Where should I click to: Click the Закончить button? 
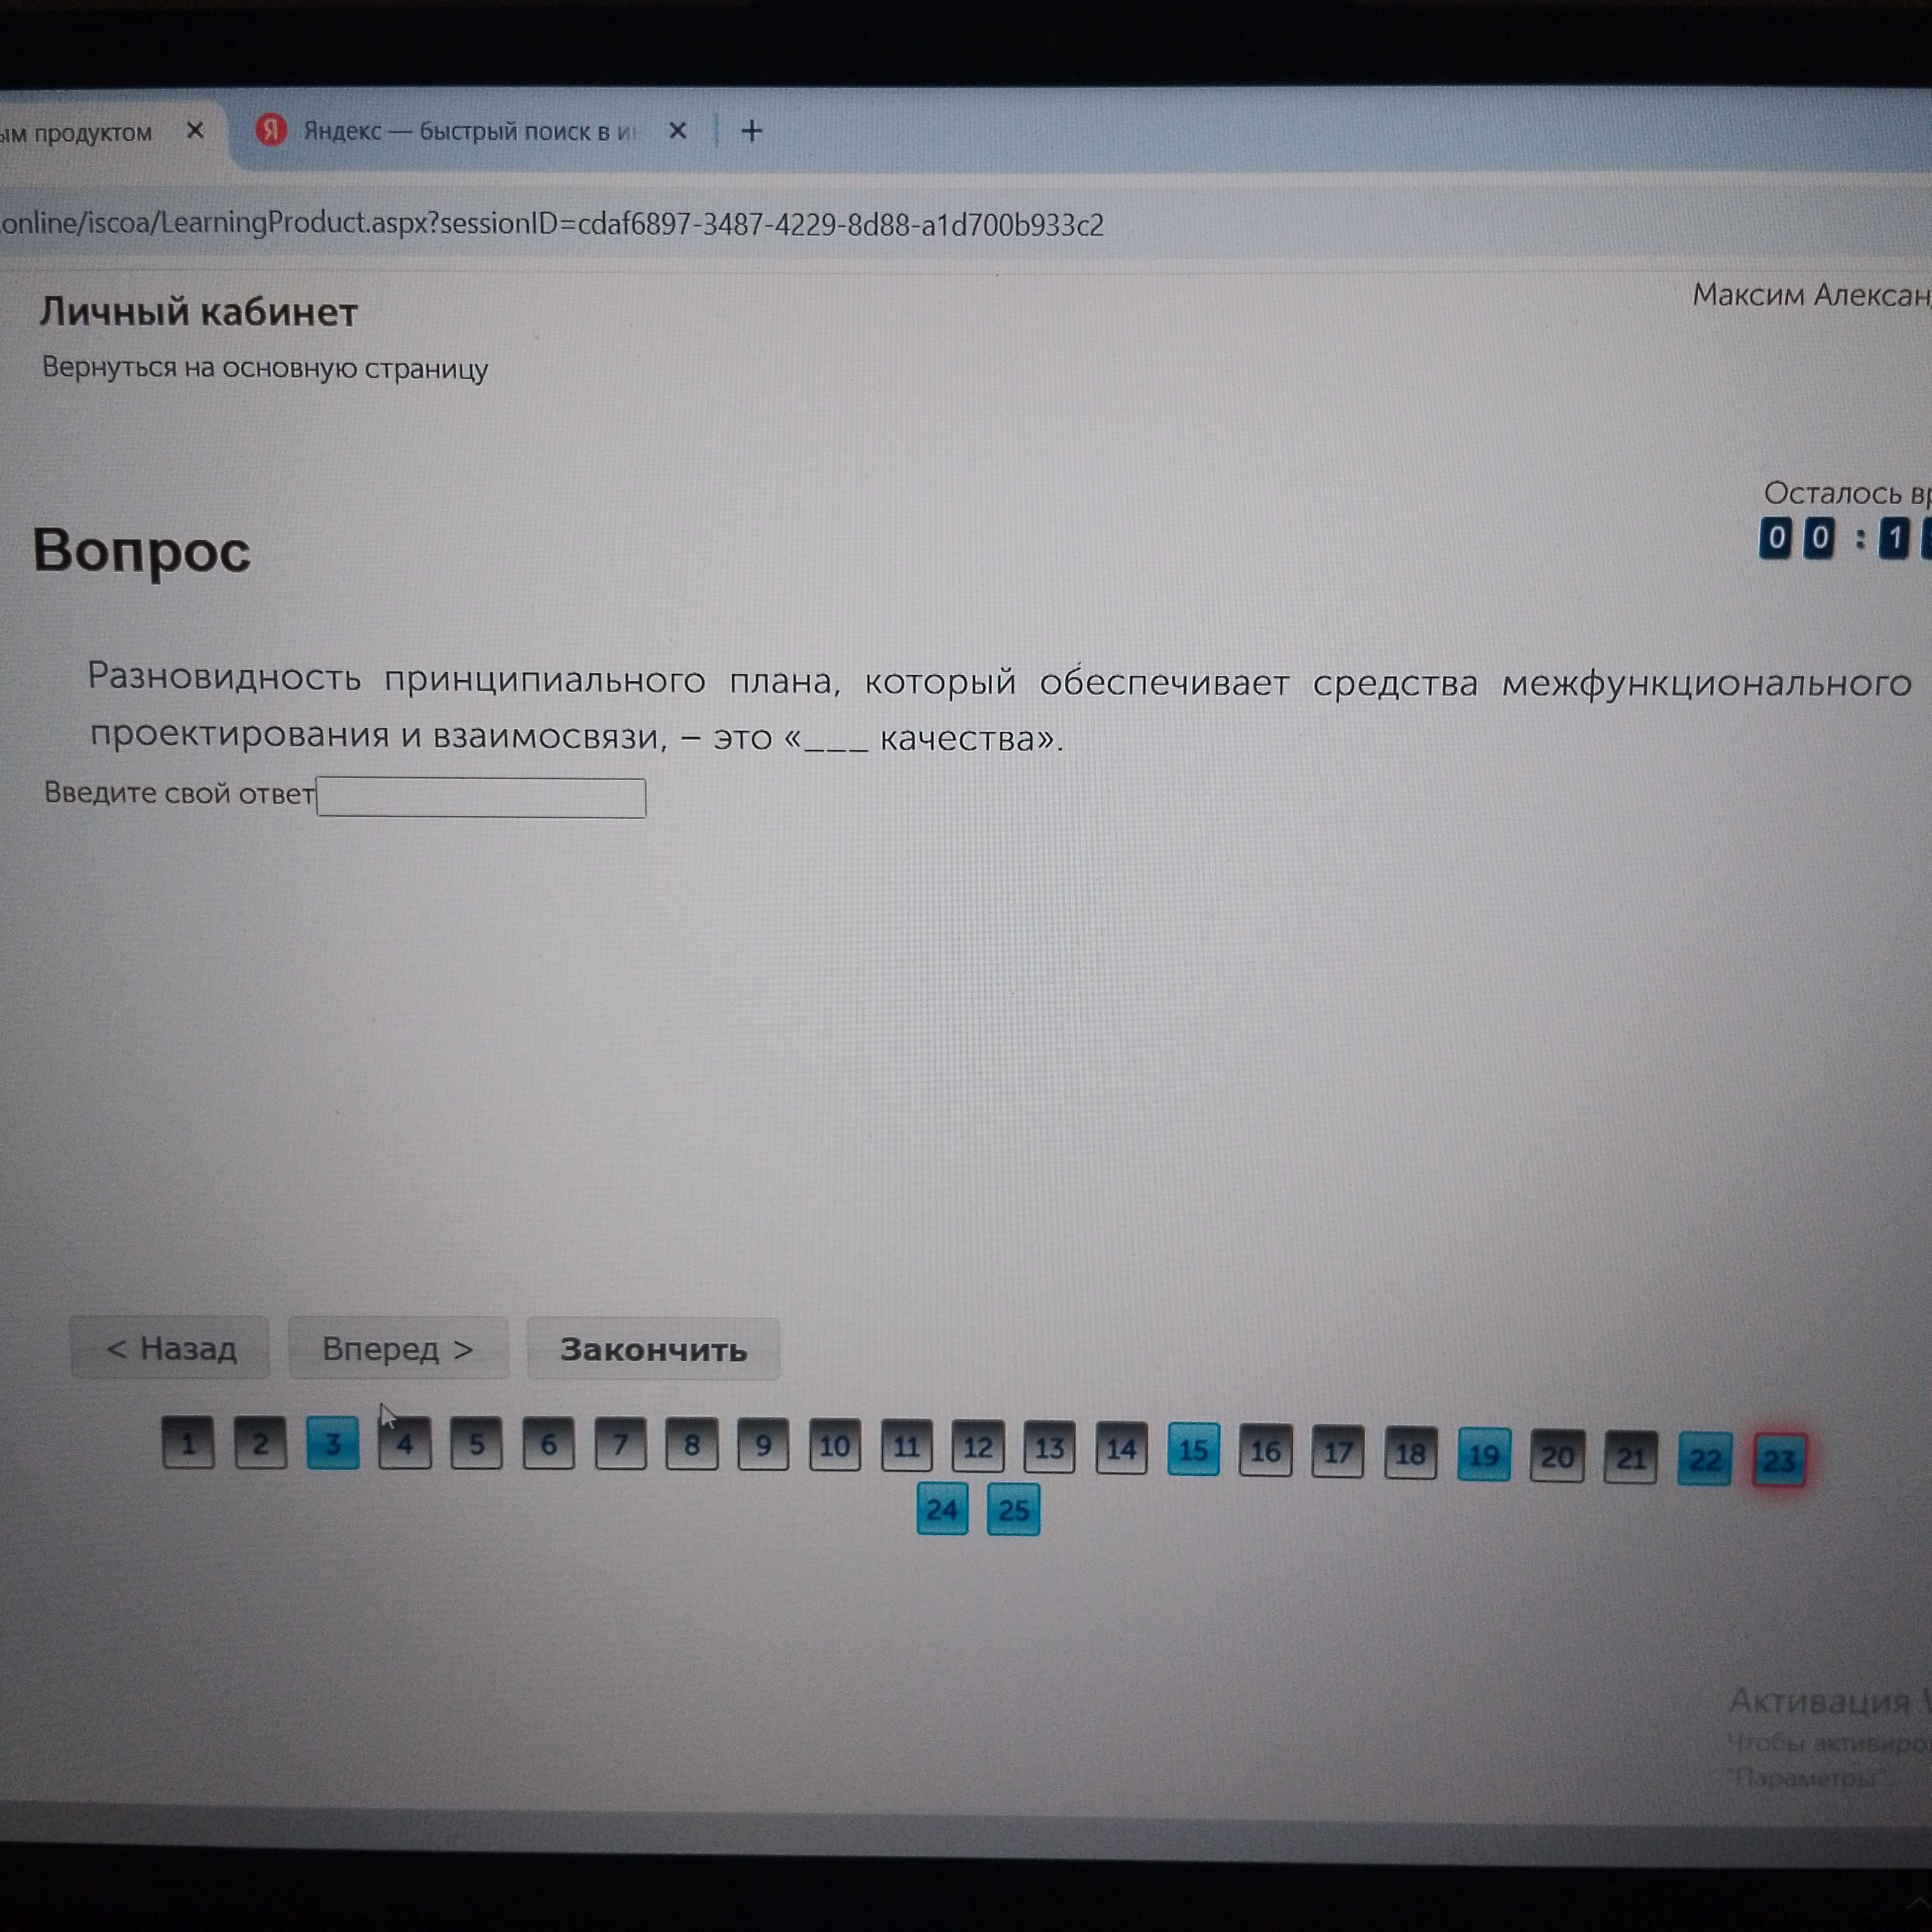pyautogui.click(x=653, y=1350)
